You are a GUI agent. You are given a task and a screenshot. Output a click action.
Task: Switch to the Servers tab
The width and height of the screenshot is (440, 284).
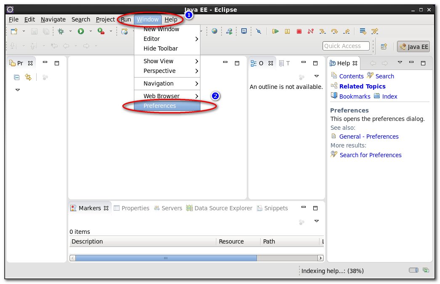[168, 208]
